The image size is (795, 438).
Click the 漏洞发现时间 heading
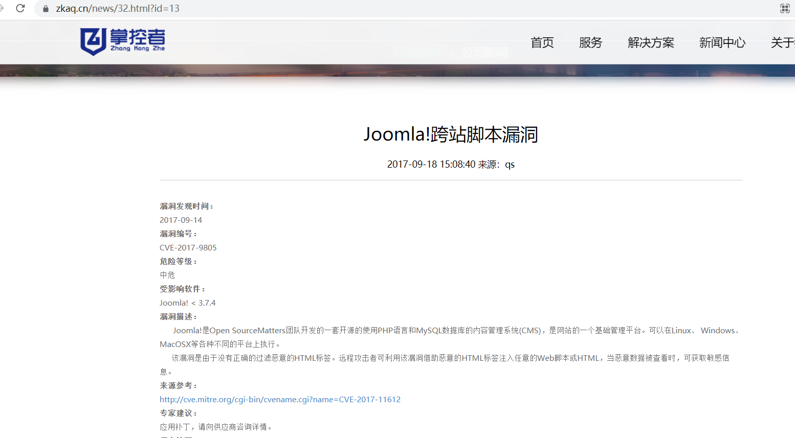click(187, 206)
